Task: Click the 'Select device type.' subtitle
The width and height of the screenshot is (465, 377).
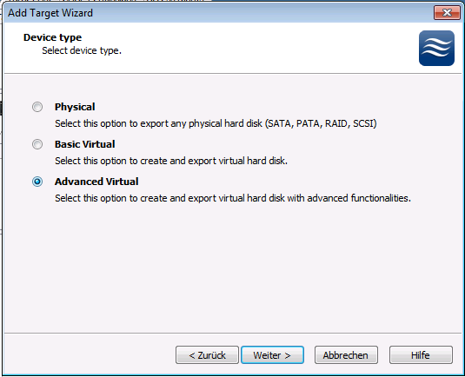Action: (82, 50)
